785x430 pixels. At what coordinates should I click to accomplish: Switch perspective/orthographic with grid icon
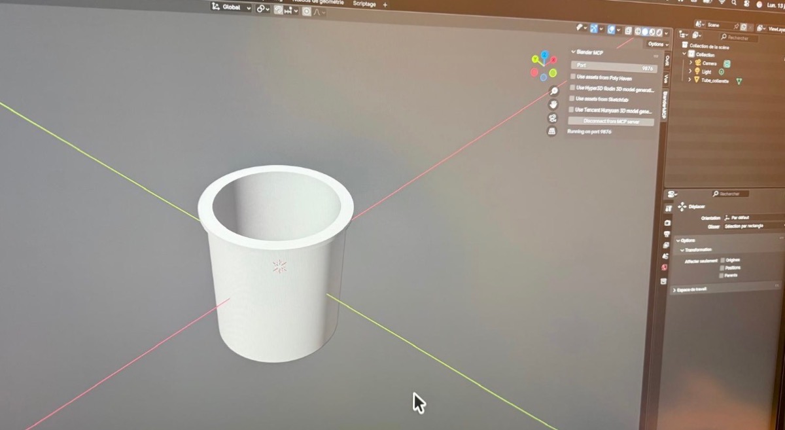click(x=551, y=131)
